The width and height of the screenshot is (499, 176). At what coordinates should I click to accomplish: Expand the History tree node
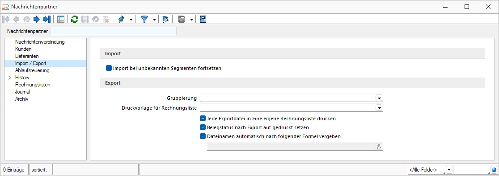point(9,78)
